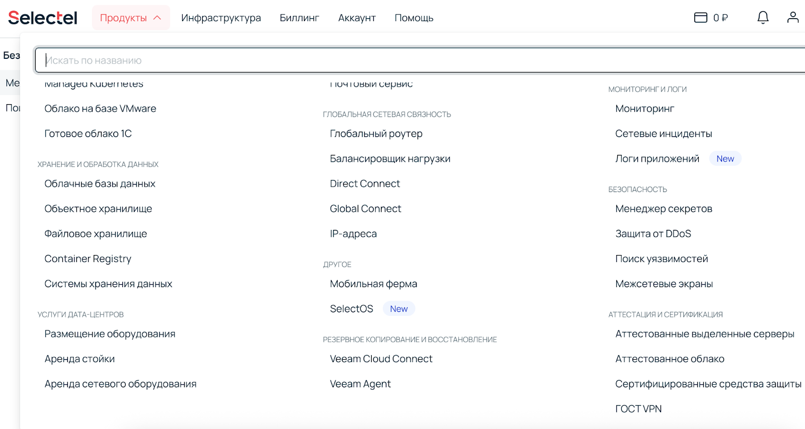Open SelectOS product
The height and width of the screenshot is (429, 805).
351,309
